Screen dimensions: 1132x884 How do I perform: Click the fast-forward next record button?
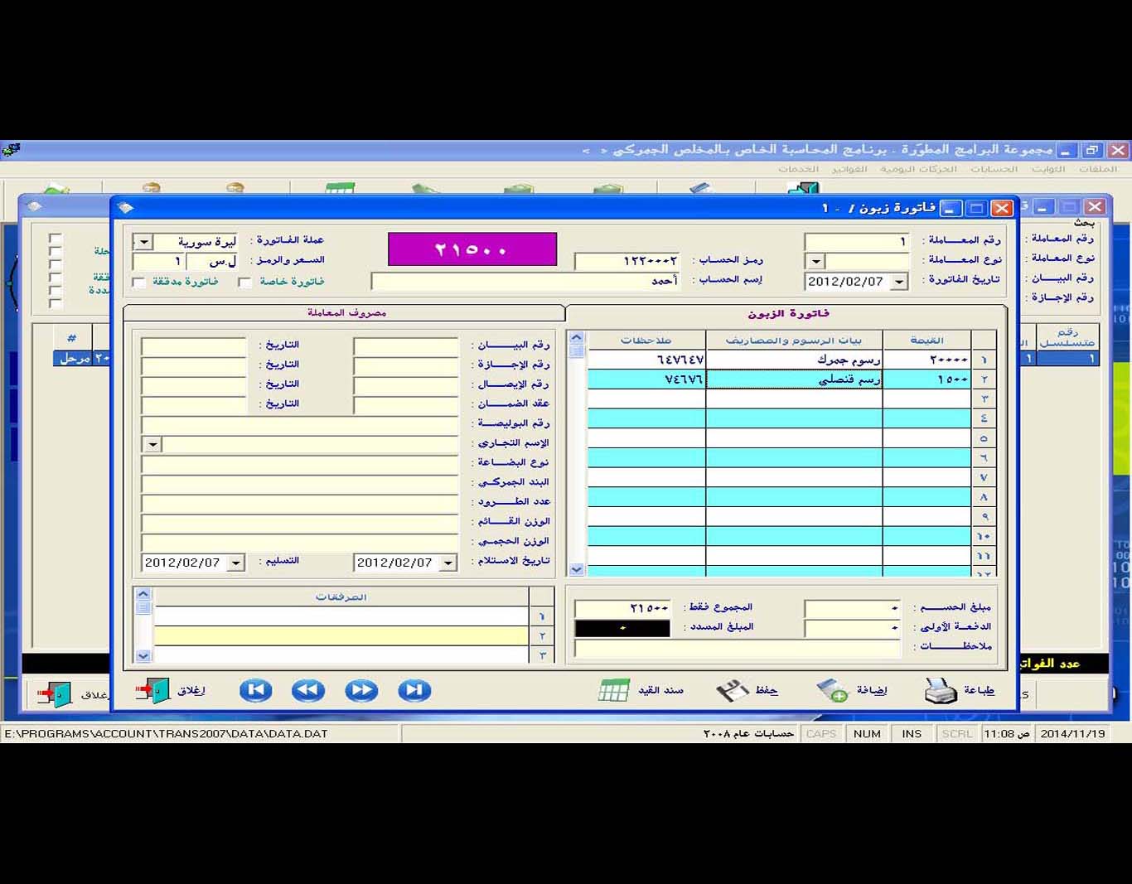point(361,690)
